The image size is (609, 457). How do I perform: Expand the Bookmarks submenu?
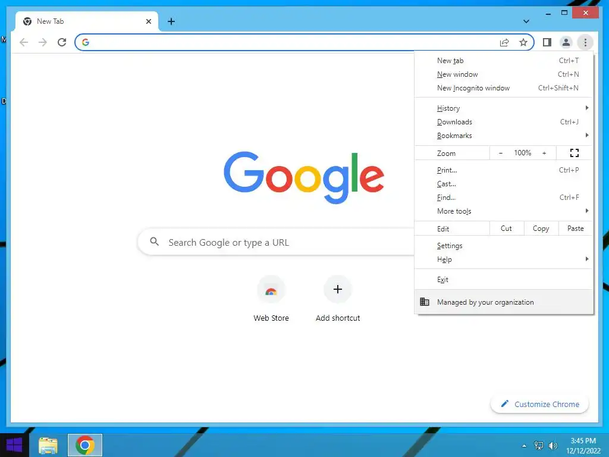504,136
